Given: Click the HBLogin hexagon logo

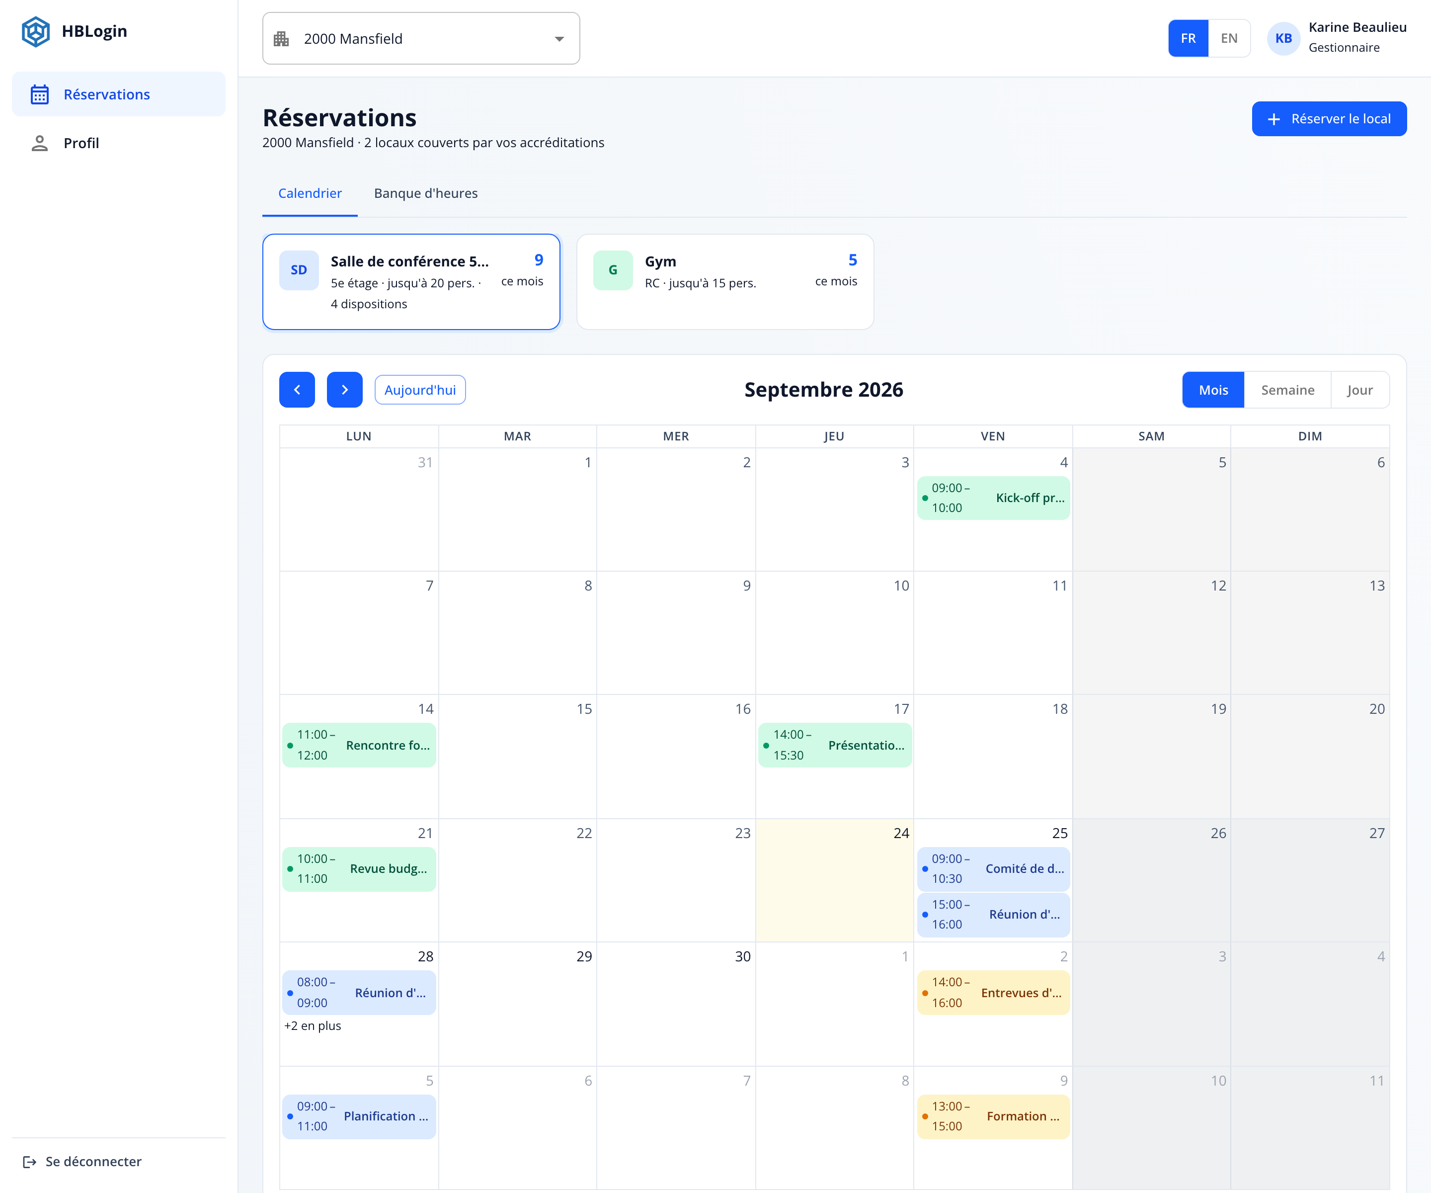Looking at the screenshot, I should pos(35,31).
